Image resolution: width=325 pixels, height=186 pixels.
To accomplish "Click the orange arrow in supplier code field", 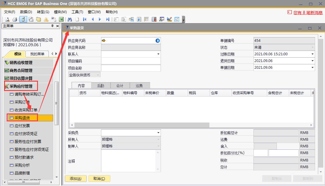I will click(x=104, y=41).
